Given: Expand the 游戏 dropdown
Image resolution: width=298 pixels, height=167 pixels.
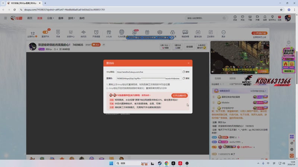Looking at the screenshot, I should tap(72, 18).
